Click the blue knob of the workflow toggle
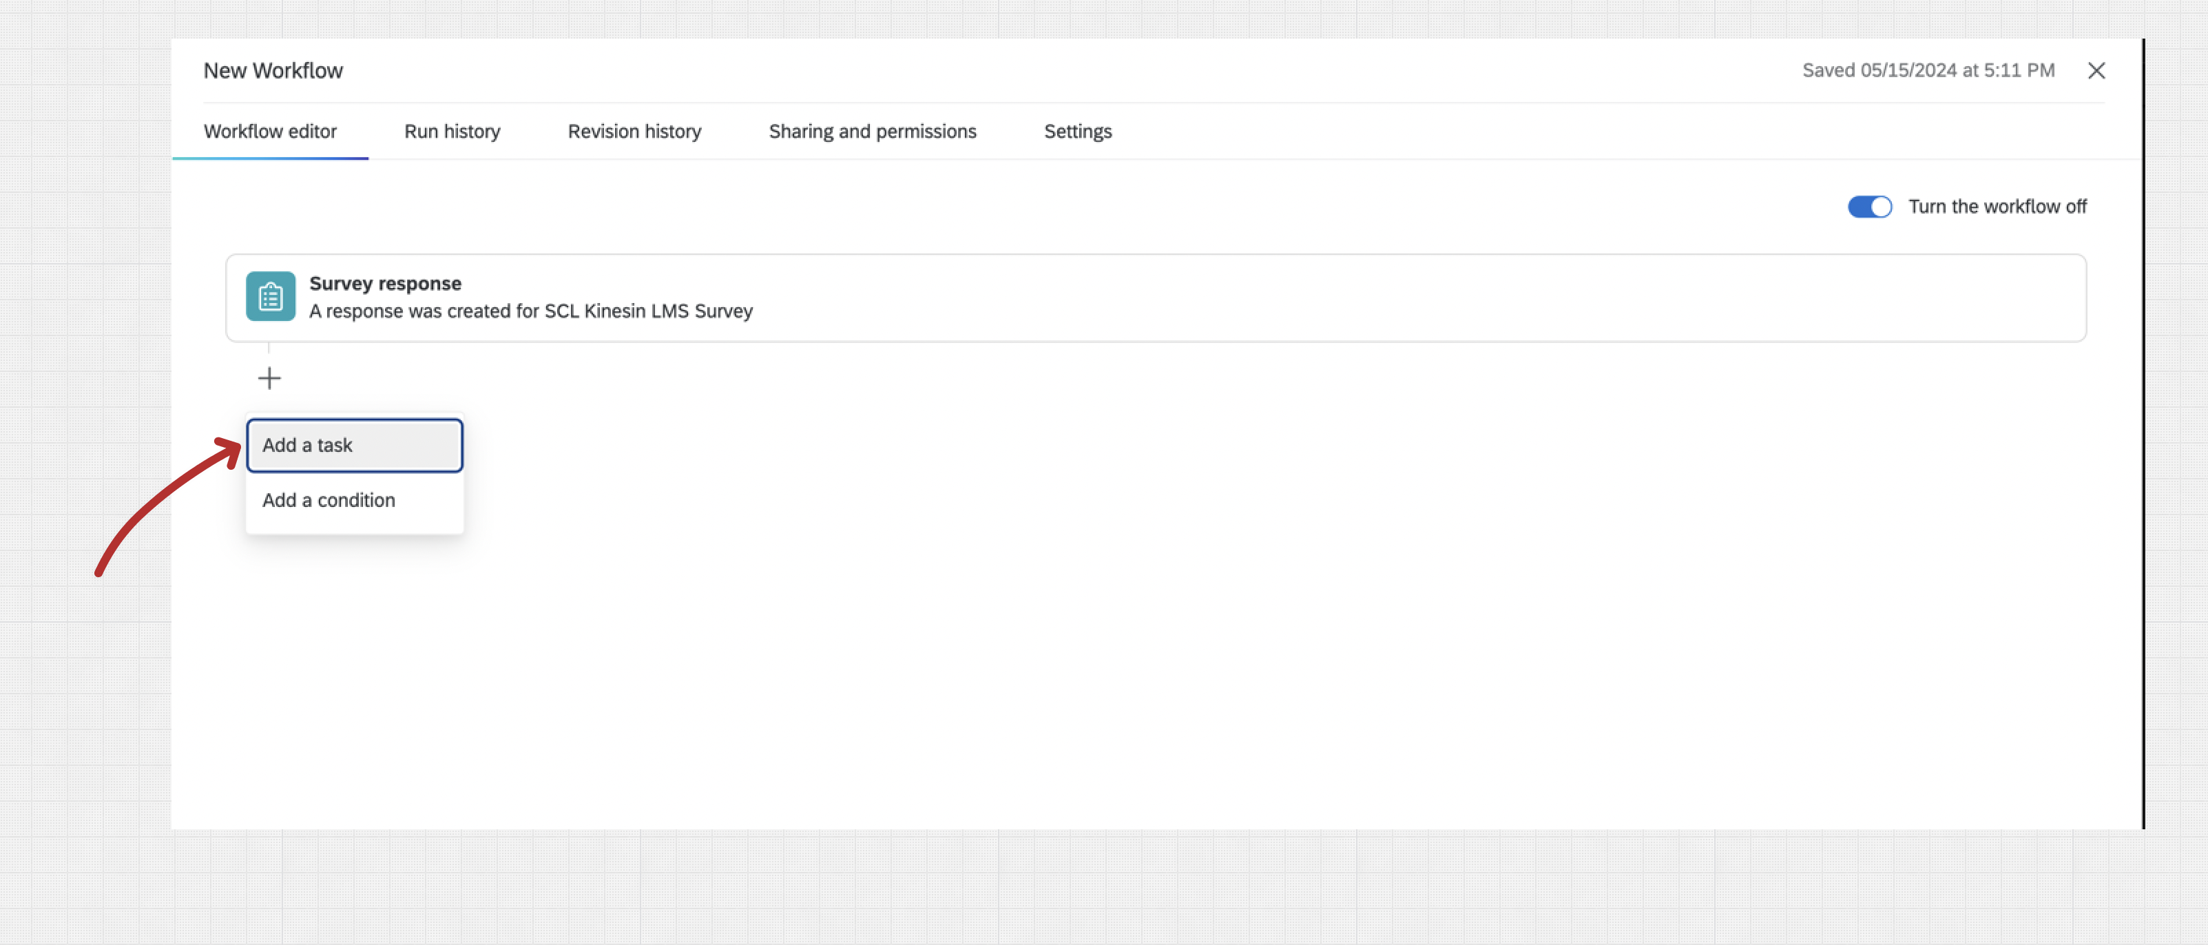The width and height of the screenshot is (2208, 945). (x=1881, y=207)
